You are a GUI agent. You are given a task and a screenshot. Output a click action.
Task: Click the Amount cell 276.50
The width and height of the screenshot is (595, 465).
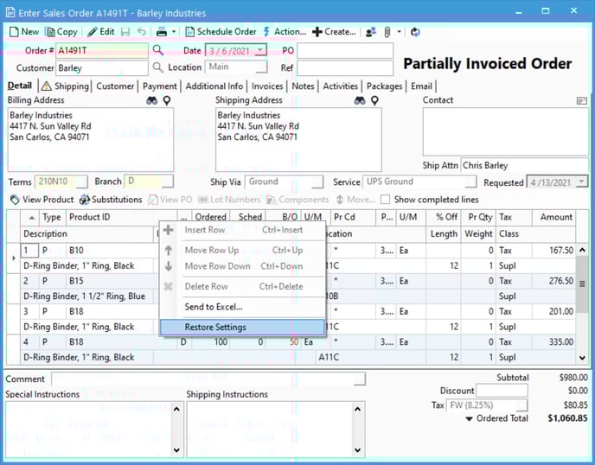click(554, 281)
